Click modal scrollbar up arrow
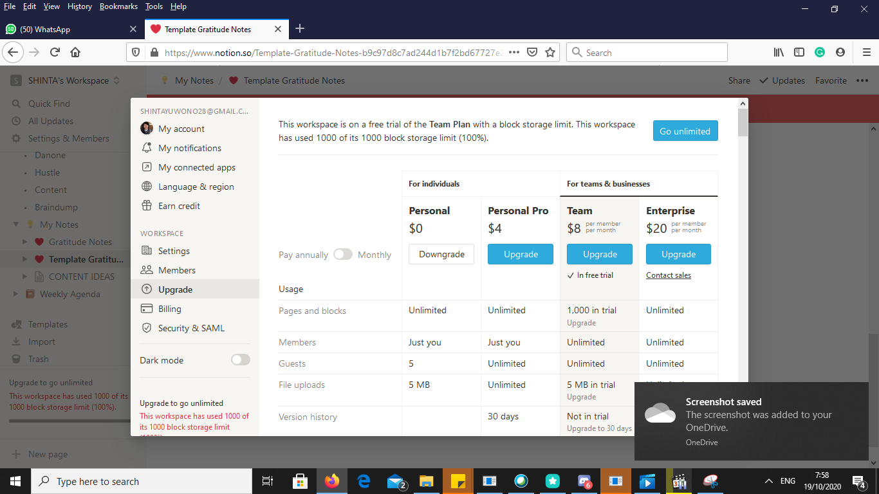Screen dimensions: 879x494 pos(743,104)
